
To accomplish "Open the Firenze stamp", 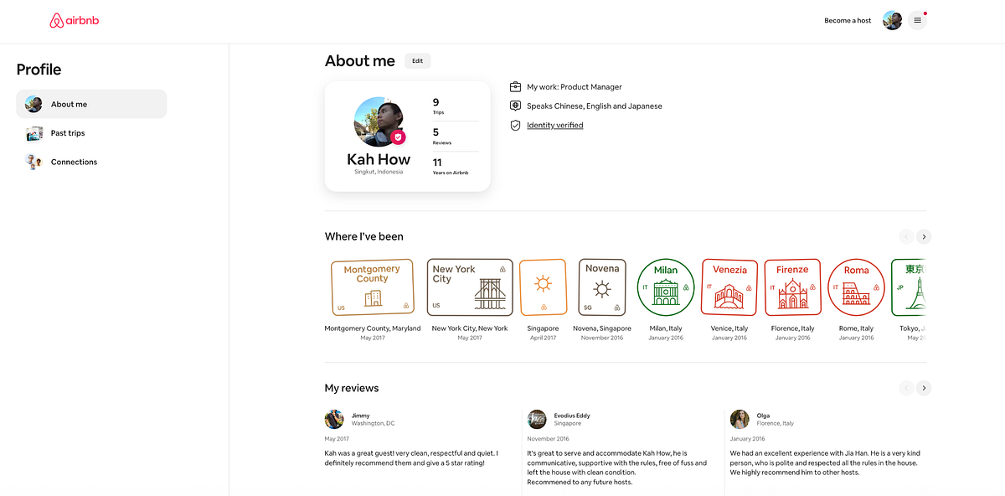I will (x=792, y=287).
